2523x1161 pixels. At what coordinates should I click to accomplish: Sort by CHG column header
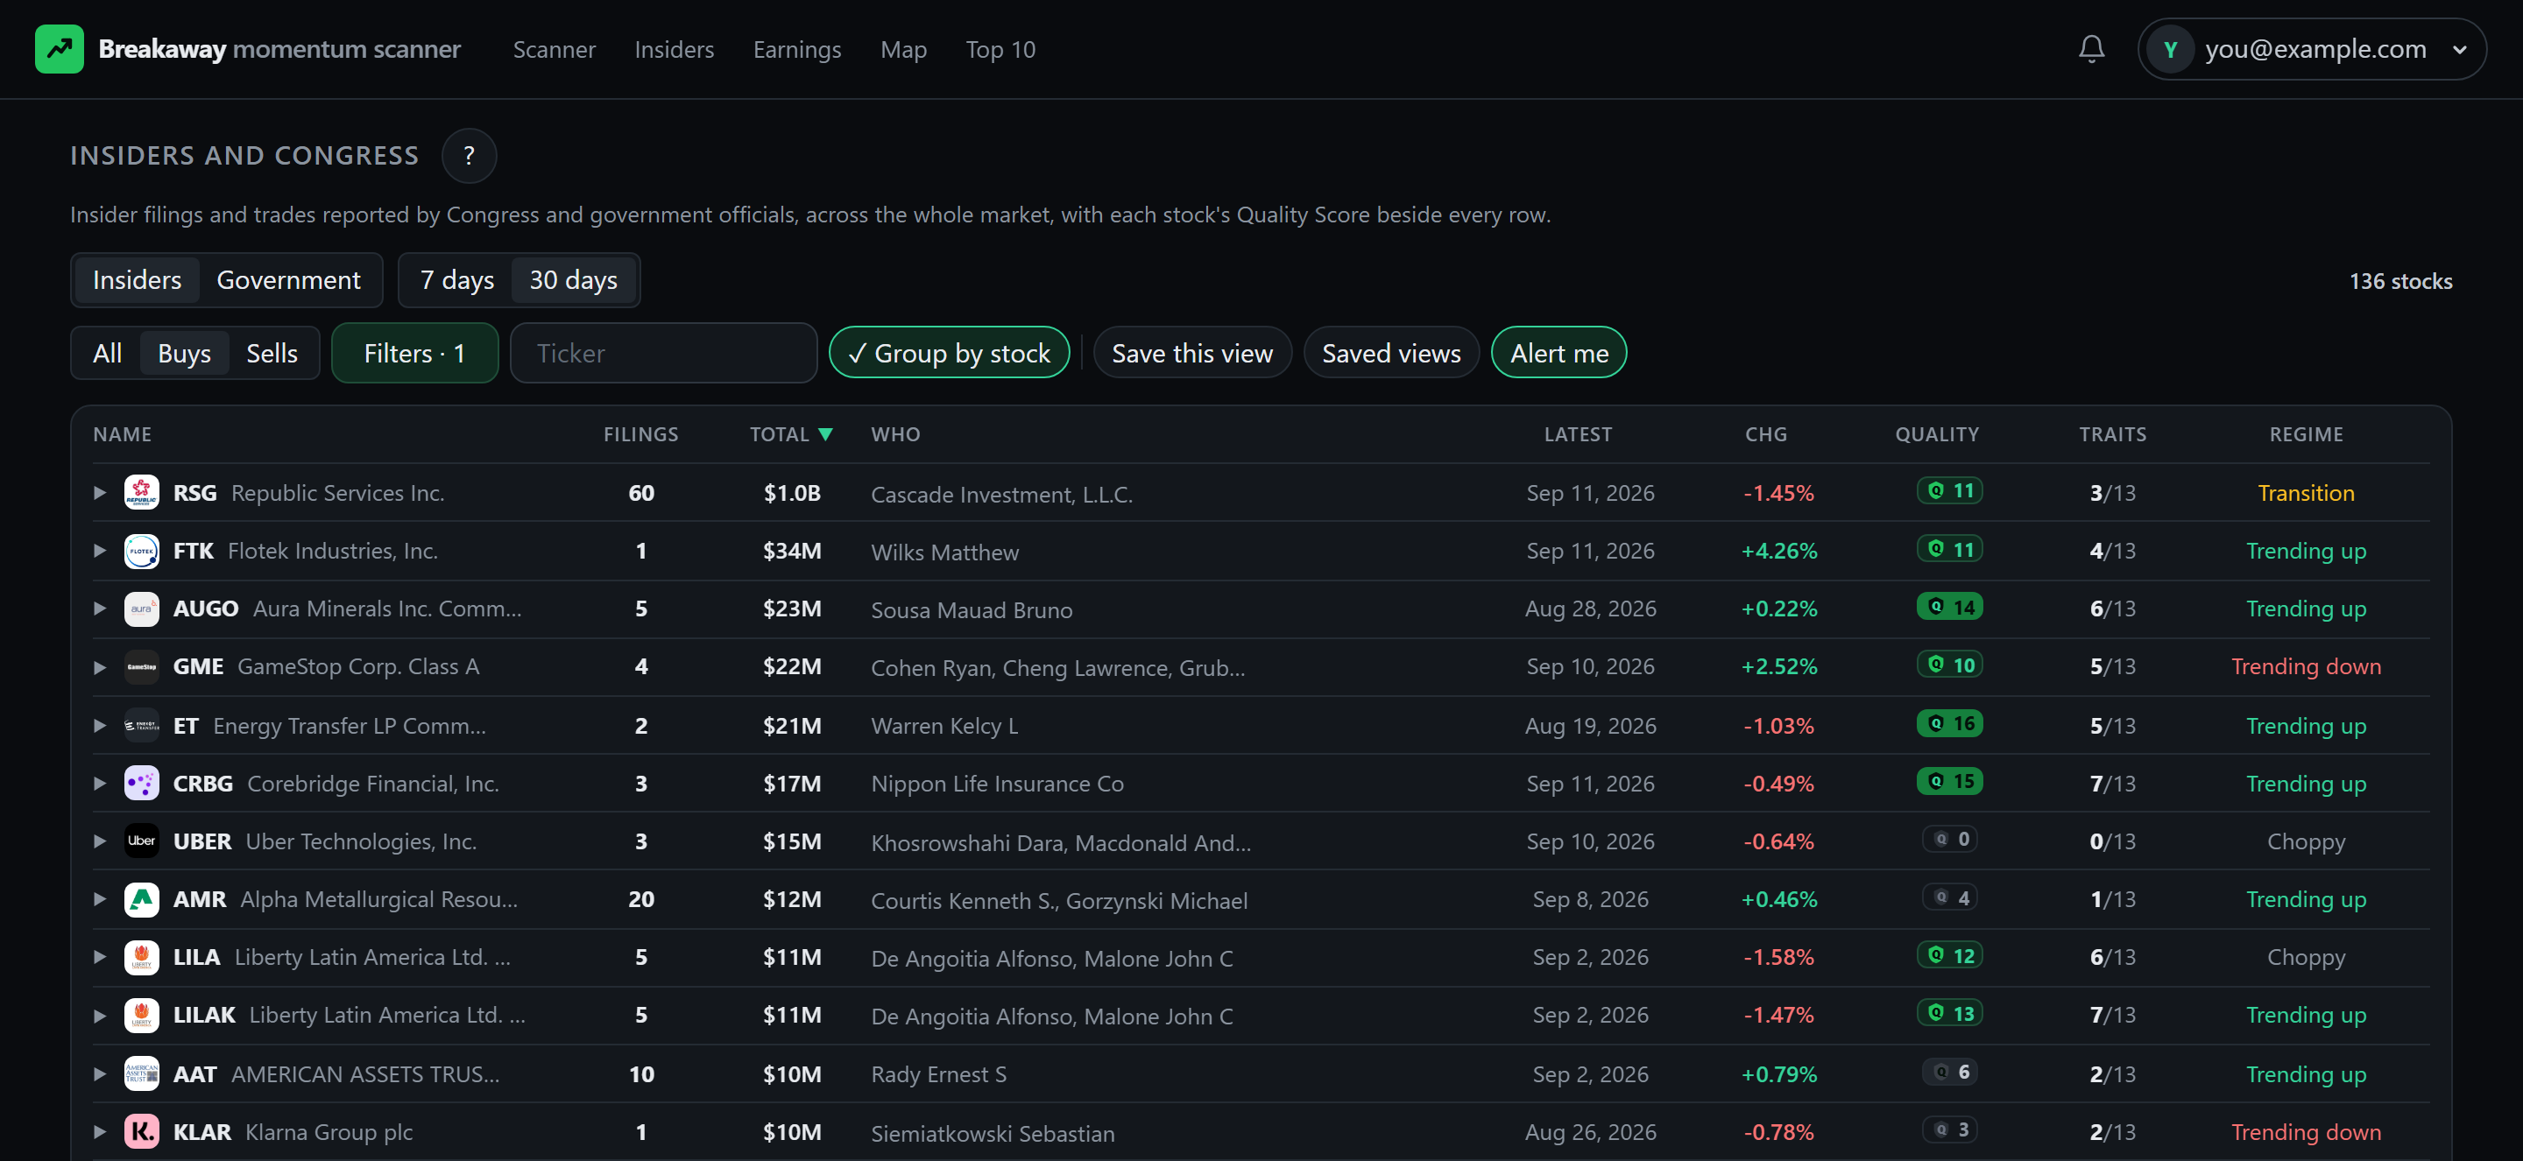coord(1766,434)
